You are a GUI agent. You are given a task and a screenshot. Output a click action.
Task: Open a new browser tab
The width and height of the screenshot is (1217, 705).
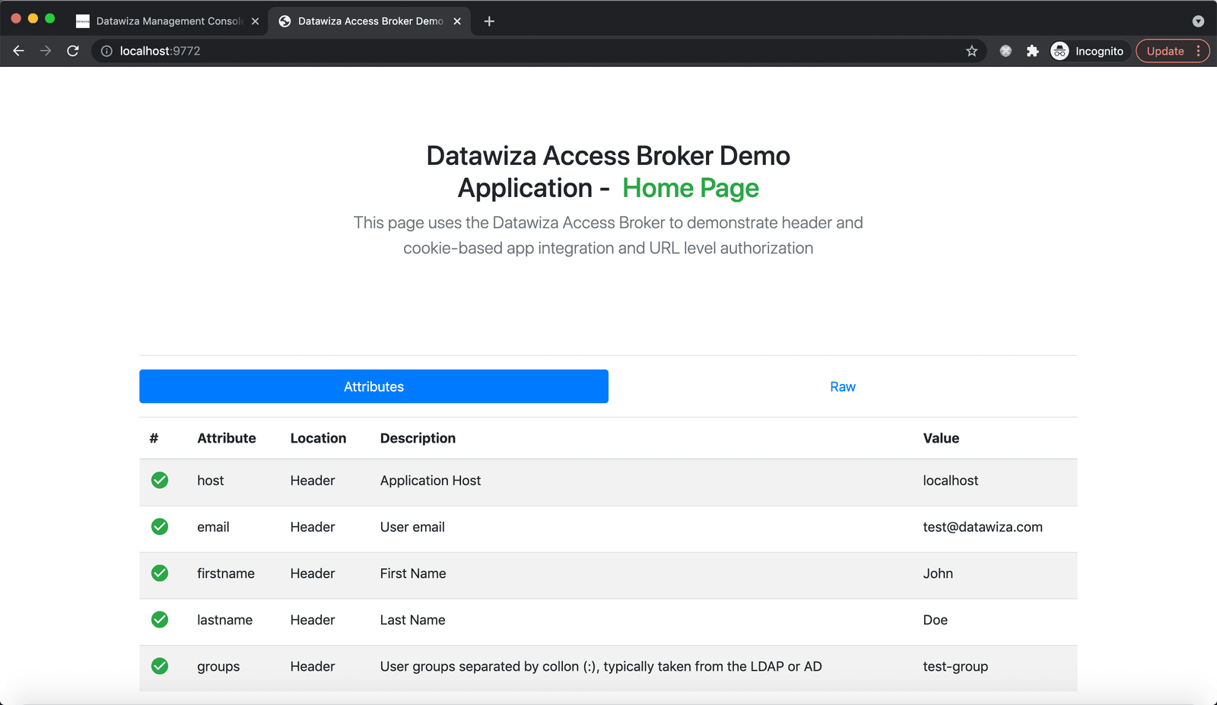489,21
